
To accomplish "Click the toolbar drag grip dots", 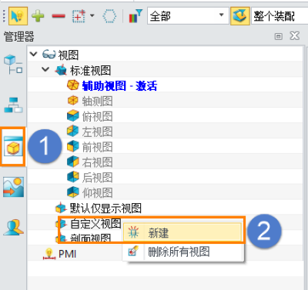I will pyautogui.click(x=4, y=16).
